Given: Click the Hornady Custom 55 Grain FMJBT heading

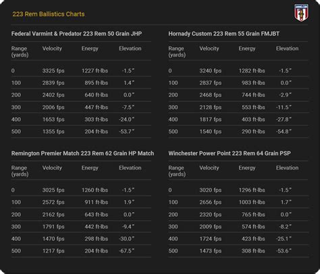Looking at the screenshot, I should 224,34.
